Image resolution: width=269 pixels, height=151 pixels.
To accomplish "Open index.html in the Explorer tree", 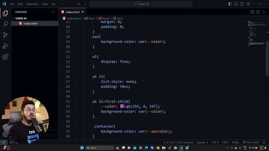I will 30,23.
